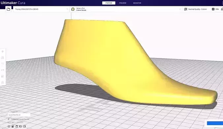Select the Support Blocker tool
Viewport: 223px width, 129px height.
[3, 82]
